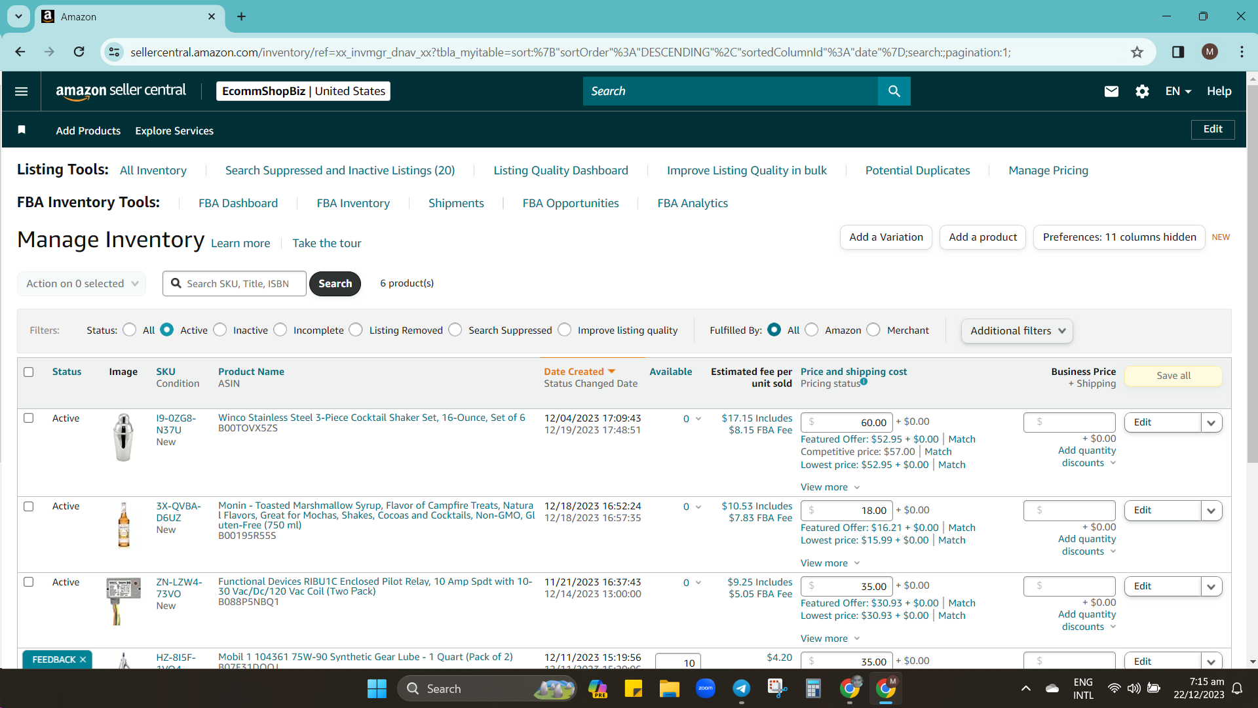Select the Active status radio button
Image resolution: width=1258 pixels, height=708 pixels.
point(167,330)
